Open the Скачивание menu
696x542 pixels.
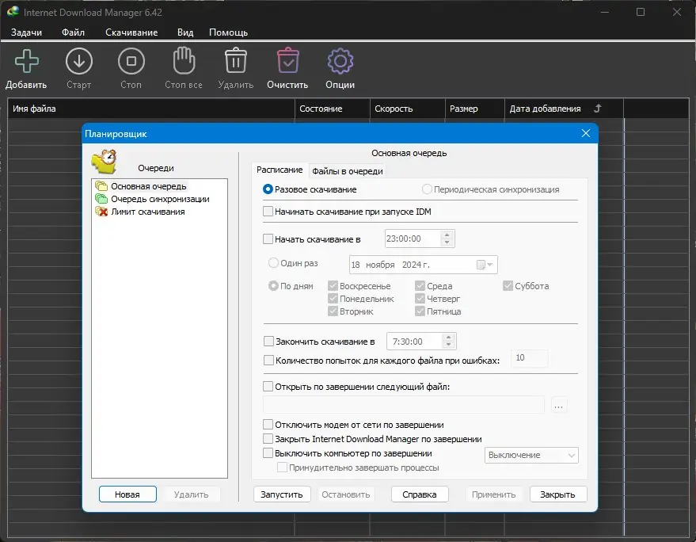point(133,32)
